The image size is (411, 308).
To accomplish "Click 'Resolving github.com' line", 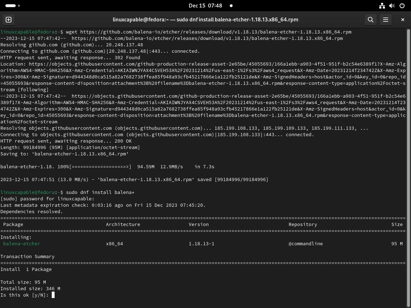I will 72,45.
